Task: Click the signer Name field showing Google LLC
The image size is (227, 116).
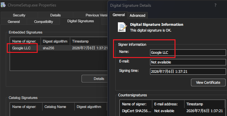Action: click(x=188, y=53)
